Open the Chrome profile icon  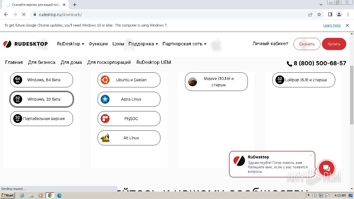tap(339, 14)
